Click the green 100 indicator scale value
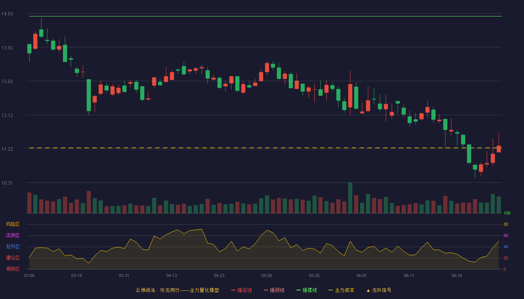 tap(507, 213)
